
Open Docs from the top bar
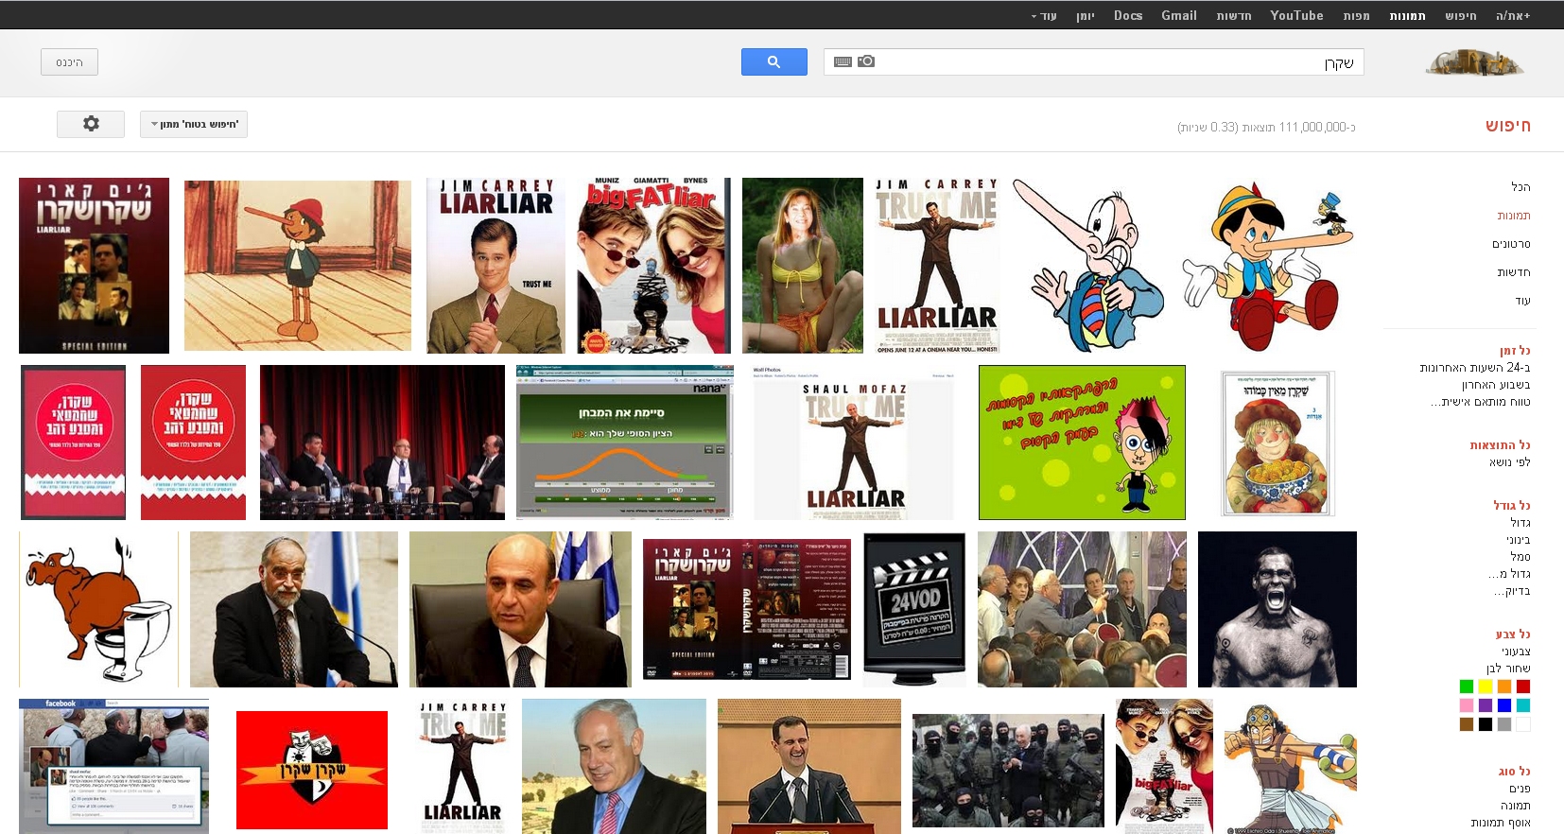click(1128, 15)
